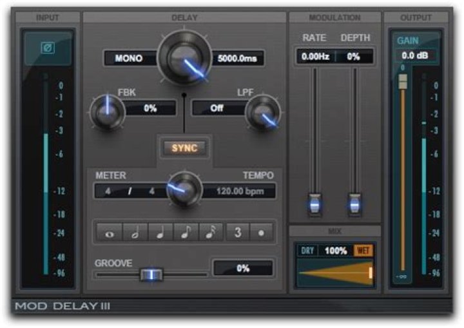Image resolution: width=464 pixels, height=328 pixels.
Task: Toggle the SYNC tempo button
Action: pos(184,148)
